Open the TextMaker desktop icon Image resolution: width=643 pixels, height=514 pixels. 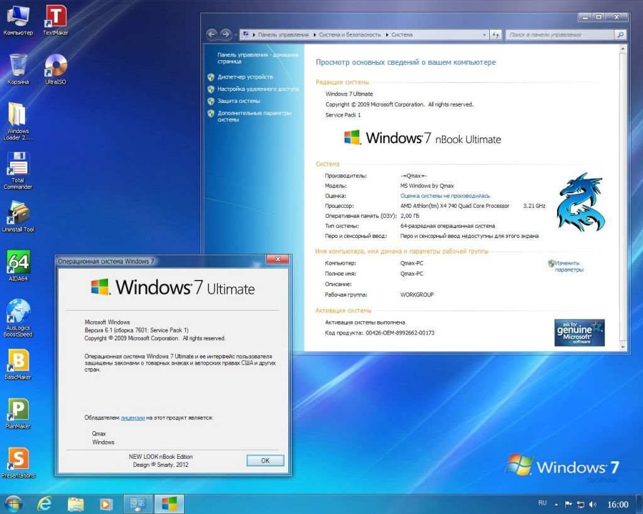click(56, 16)
